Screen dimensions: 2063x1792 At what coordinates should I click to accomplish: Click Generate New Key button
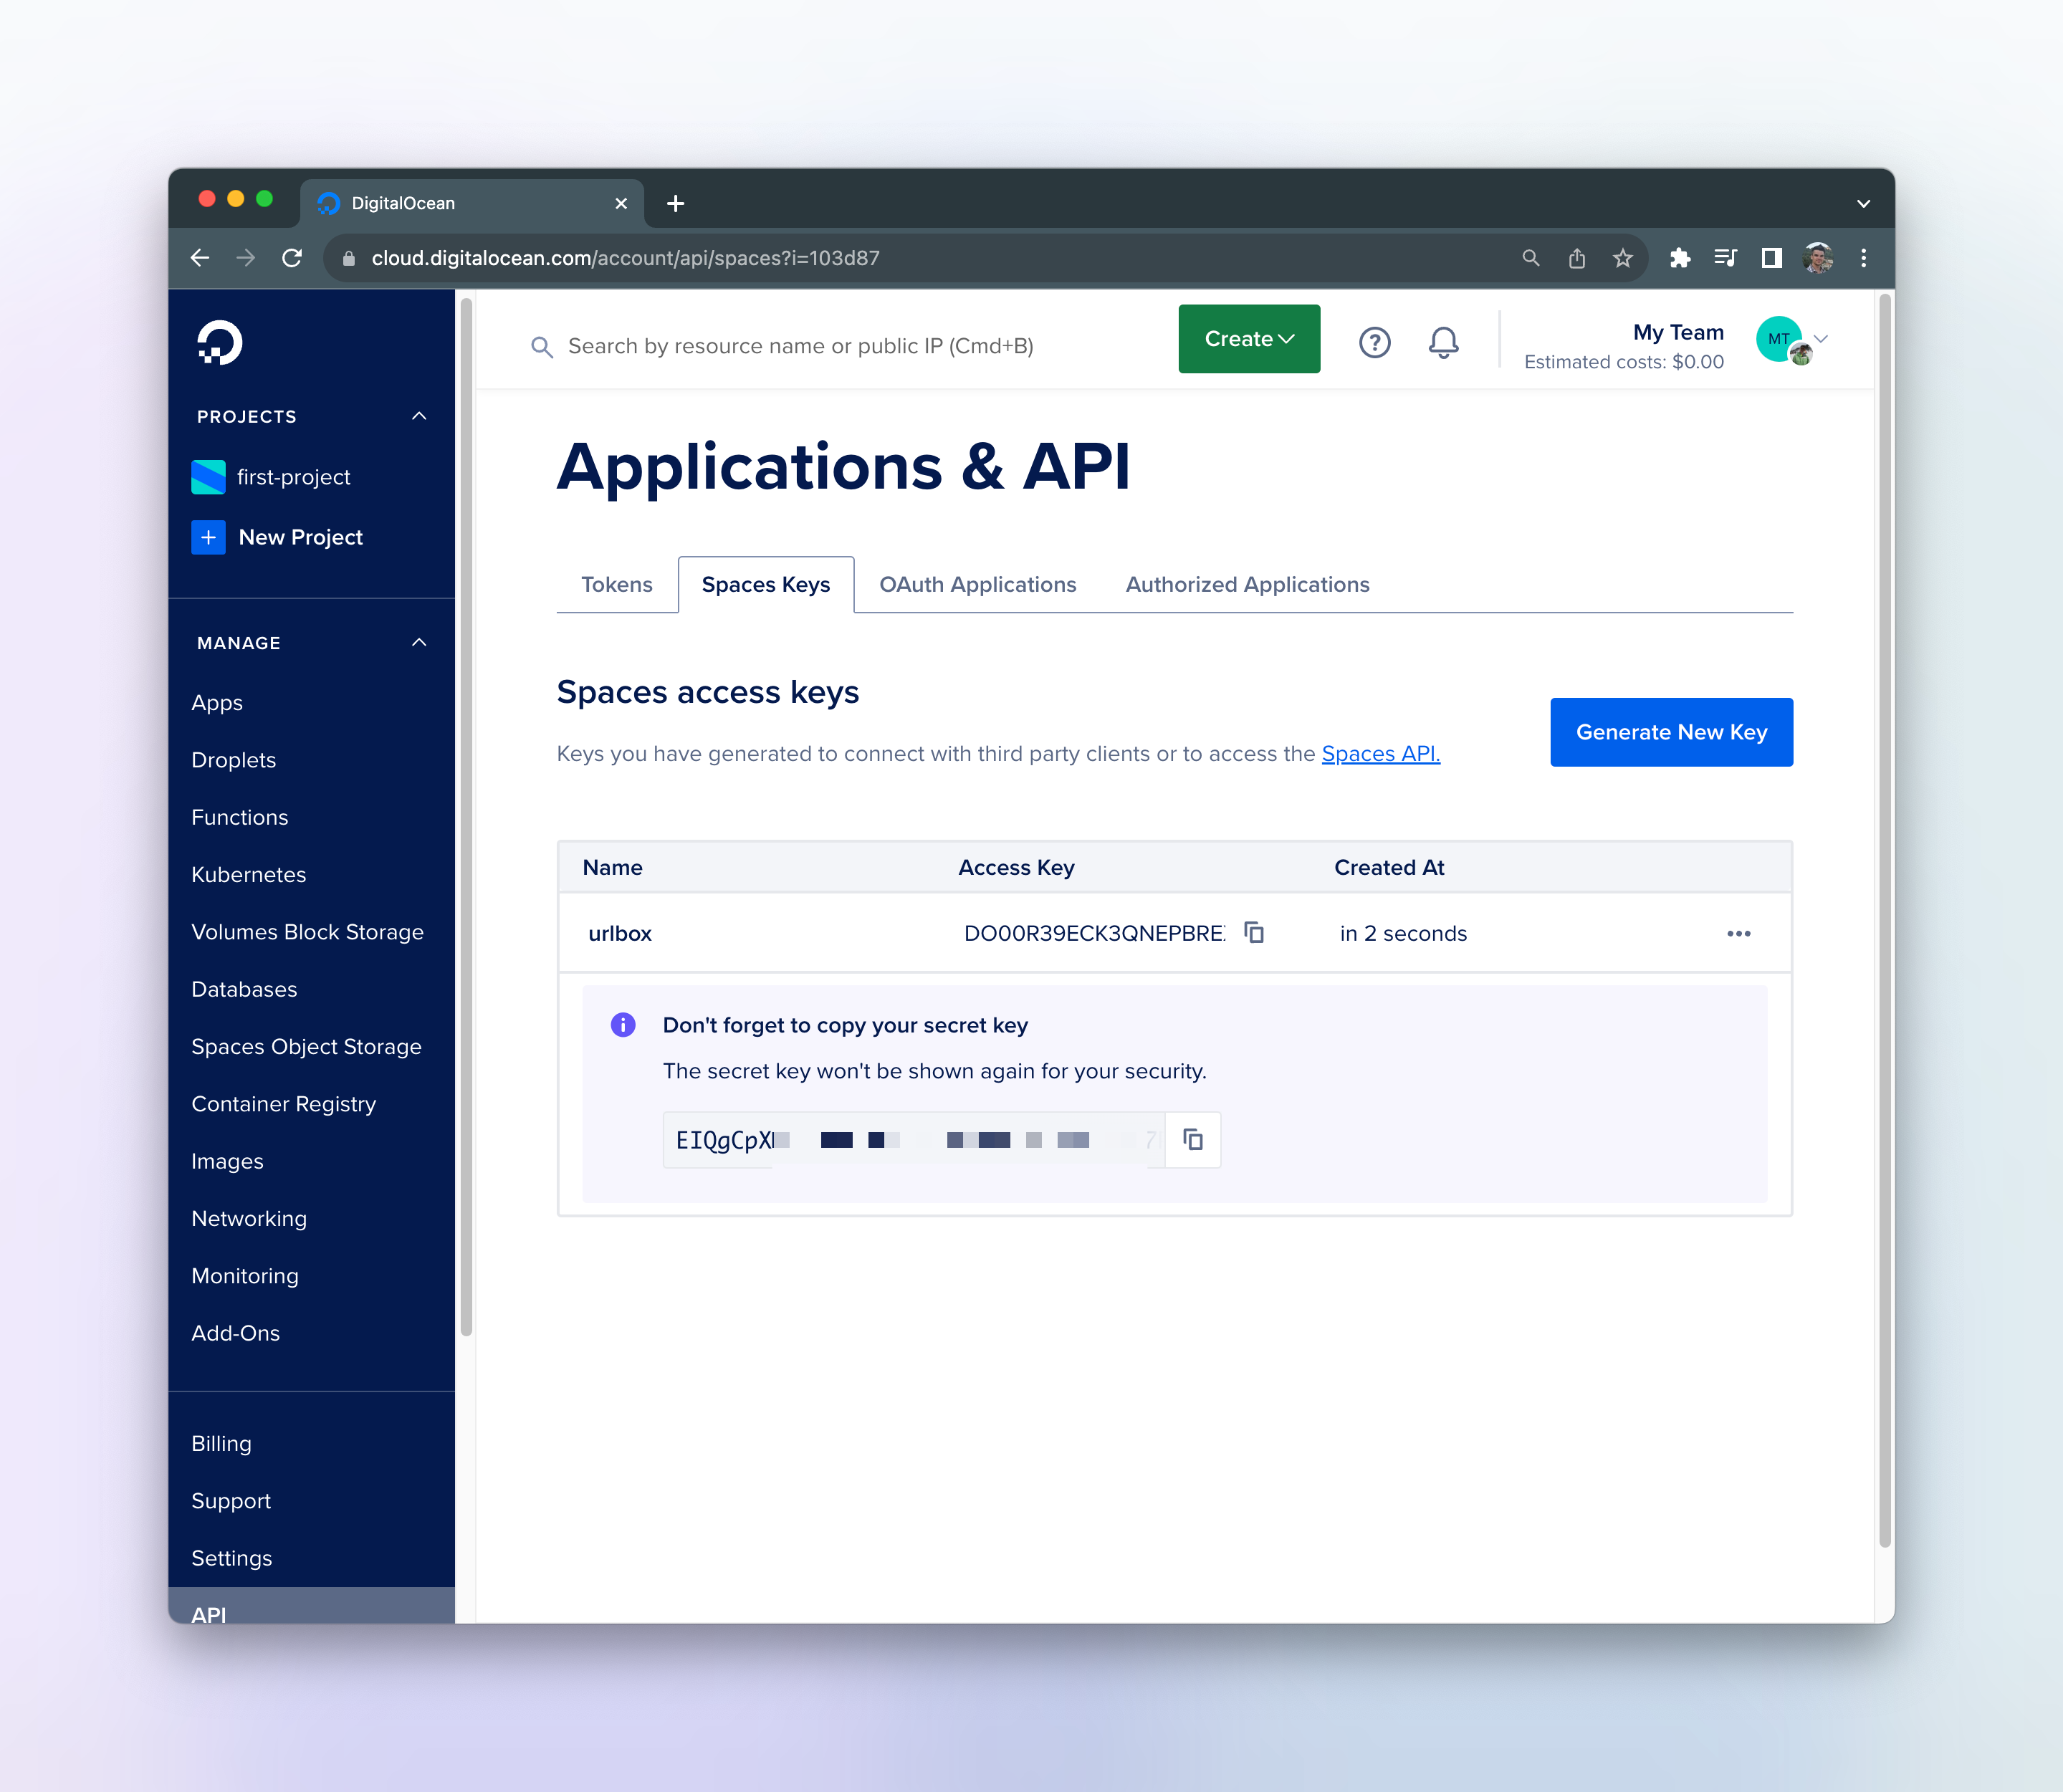1670,732
